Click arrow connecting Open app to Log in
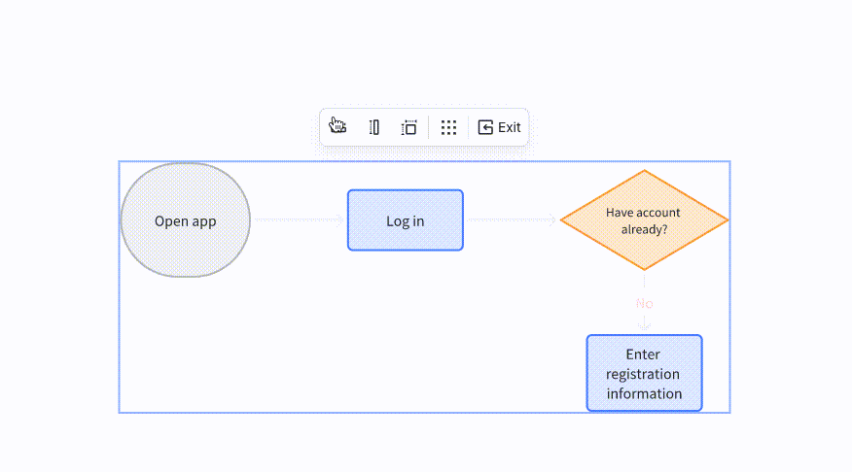Viewport: 852px width, 472px height. tap(300, 219)
